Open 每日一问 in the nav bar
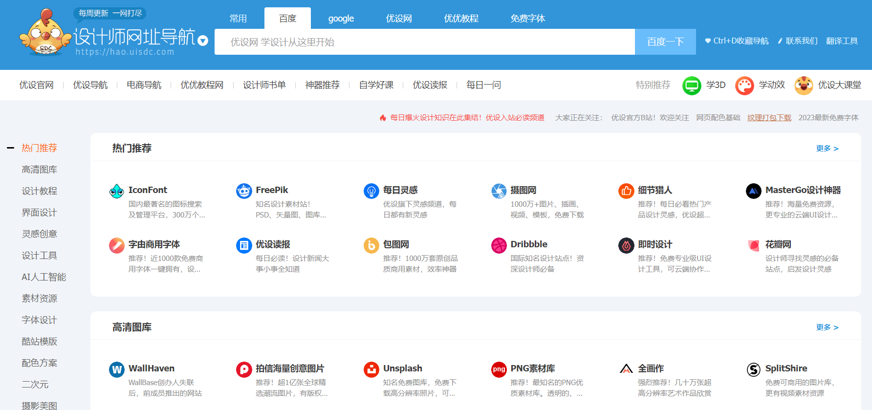Screen dimensions: 872x410 click(x=483, y=85)
